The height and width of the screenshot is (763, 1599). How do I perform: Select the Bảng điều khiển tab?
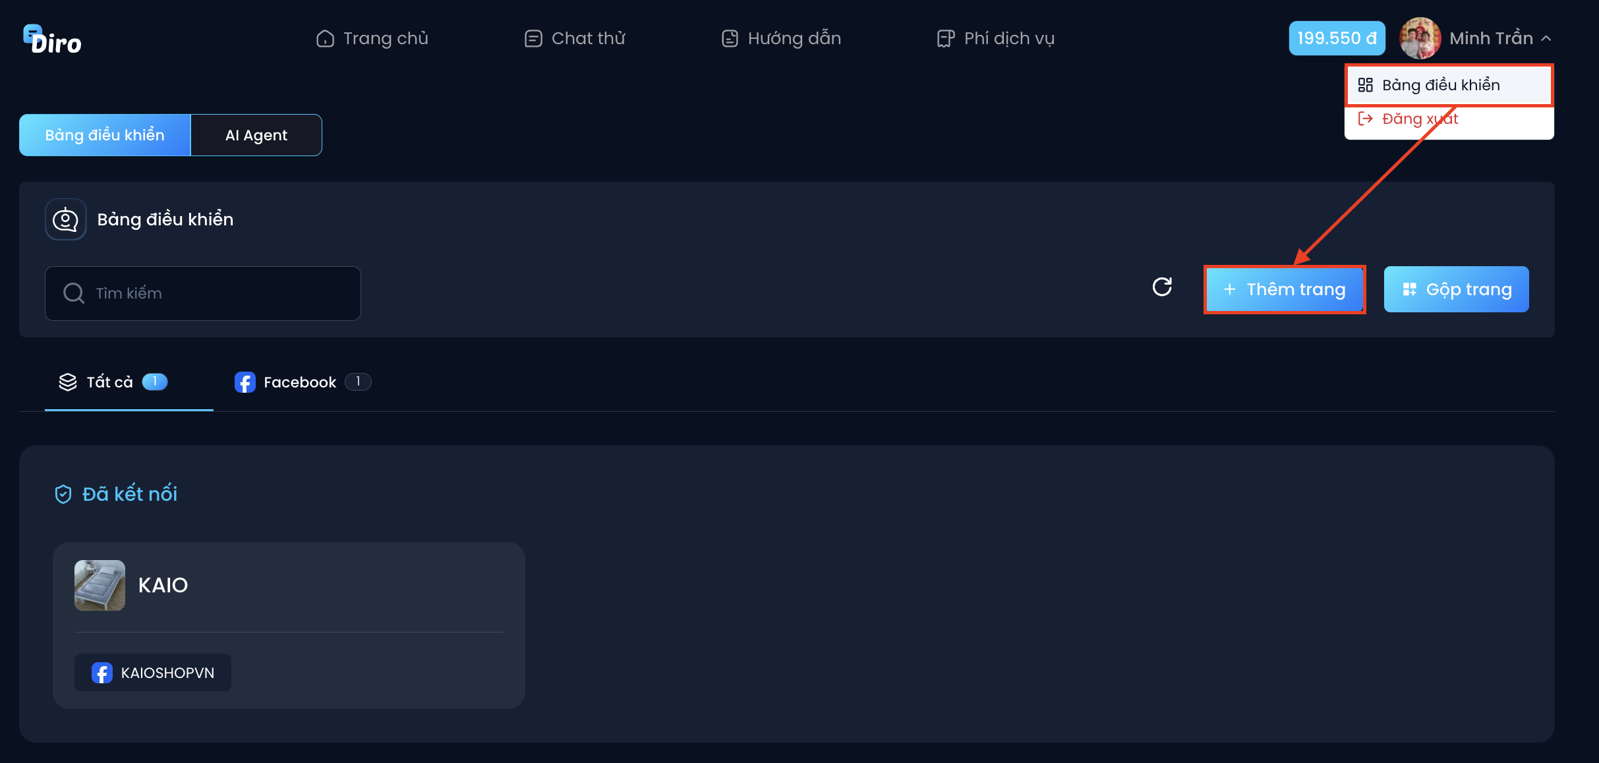click(105, 135)
